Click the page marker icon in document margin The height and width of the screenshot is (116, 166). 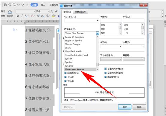[14, 30]
